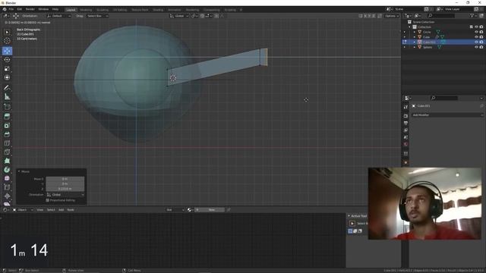
Task: Open the Object mode dropdown in lower editor
Action: point(23,210)
